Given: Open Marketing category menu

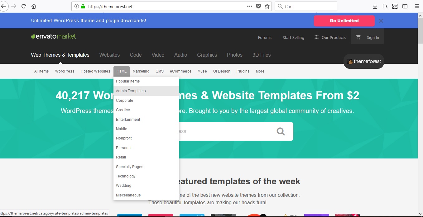Looking at the screenshot, I should coord(141,71).
